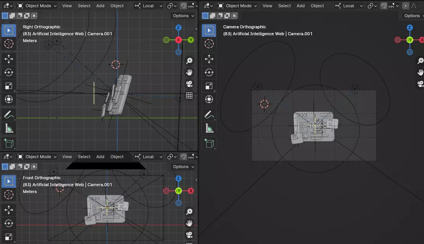Toggle snapping magnet in Front Orthographic header
The image size is (424, 244).
tap(184, 157)
